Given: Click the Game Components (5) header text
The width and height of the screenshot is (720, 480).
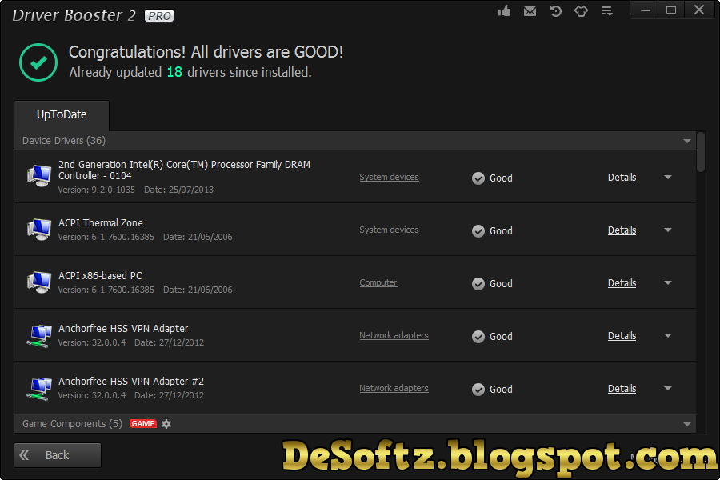Looking at the screenshot, I should 72,424.
